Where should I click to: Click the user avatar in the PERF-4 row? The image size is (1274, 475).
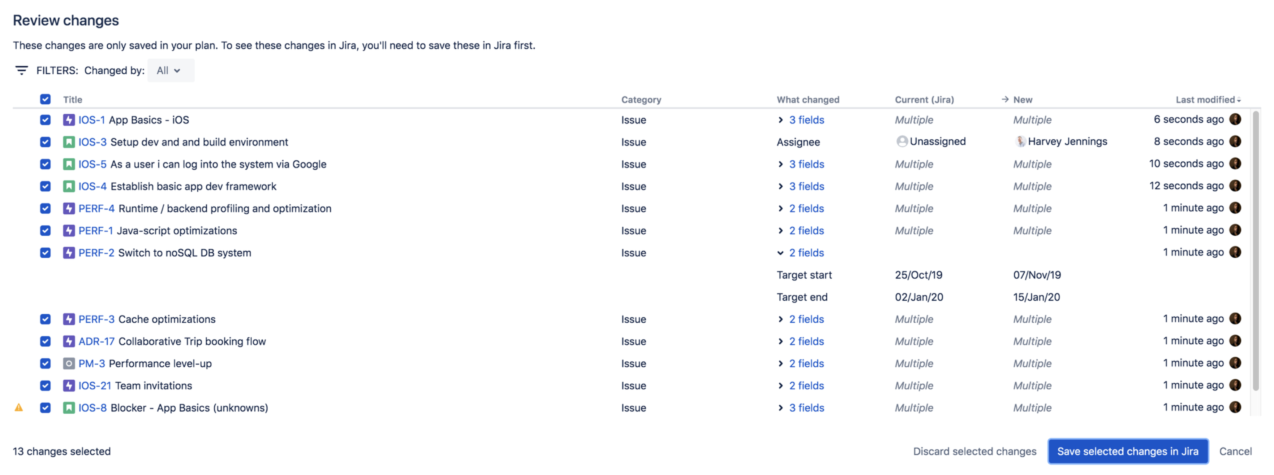click(1235, 208)
